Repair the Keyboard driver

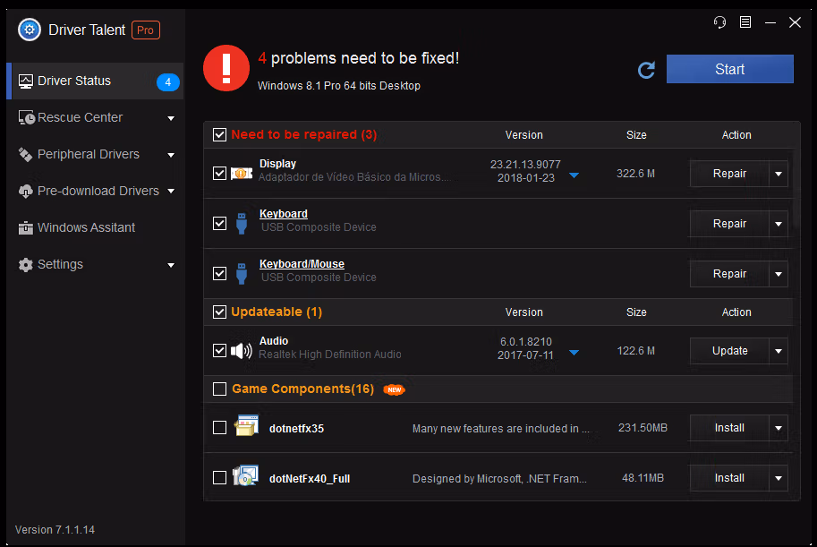pyautogui.click(x=729, y=224)
